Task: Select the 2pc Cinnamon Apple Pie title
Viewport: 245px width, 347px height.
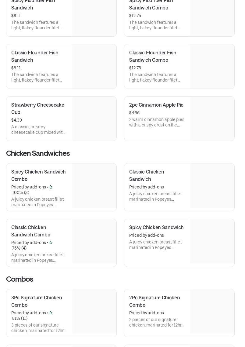Action: (156, 105)
